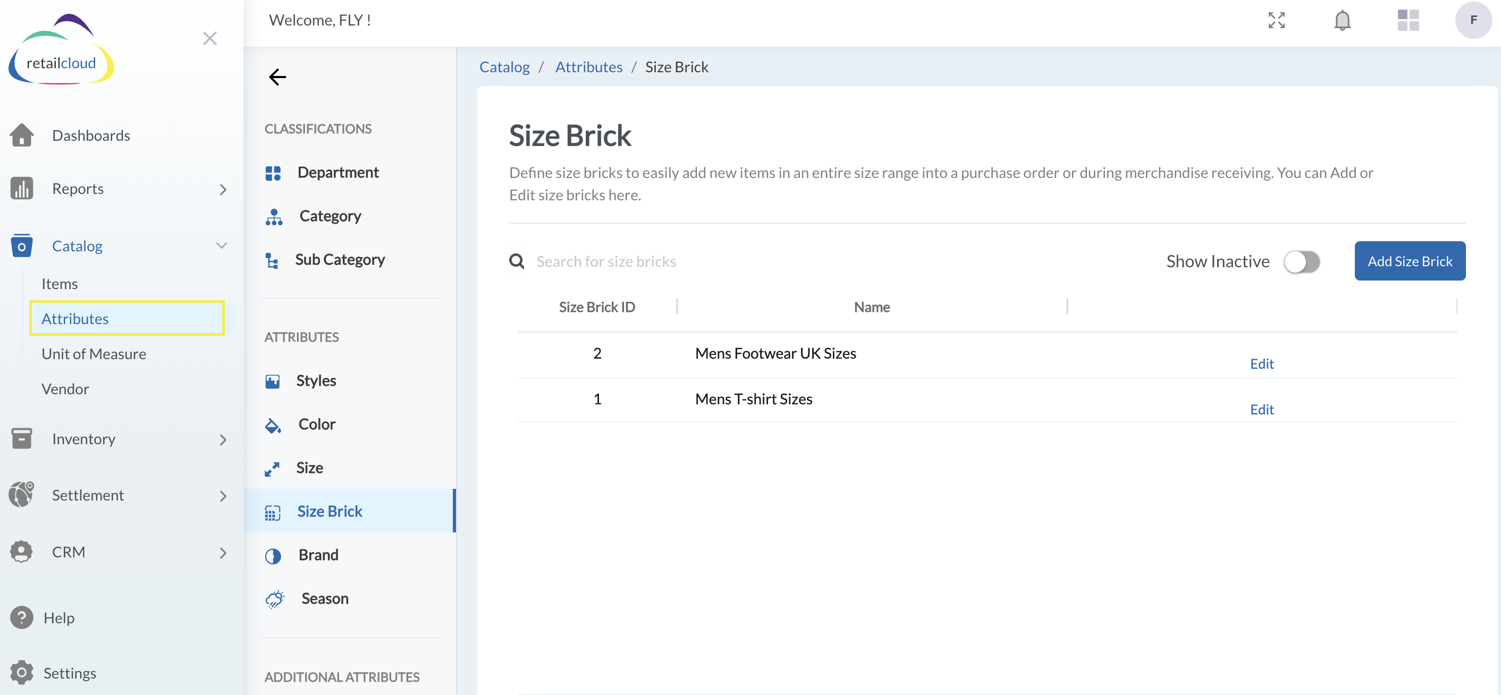Expand the CRM menu chevron
Image resolution: width=1501 pixels, height=695 pixels.
(223, 552)
